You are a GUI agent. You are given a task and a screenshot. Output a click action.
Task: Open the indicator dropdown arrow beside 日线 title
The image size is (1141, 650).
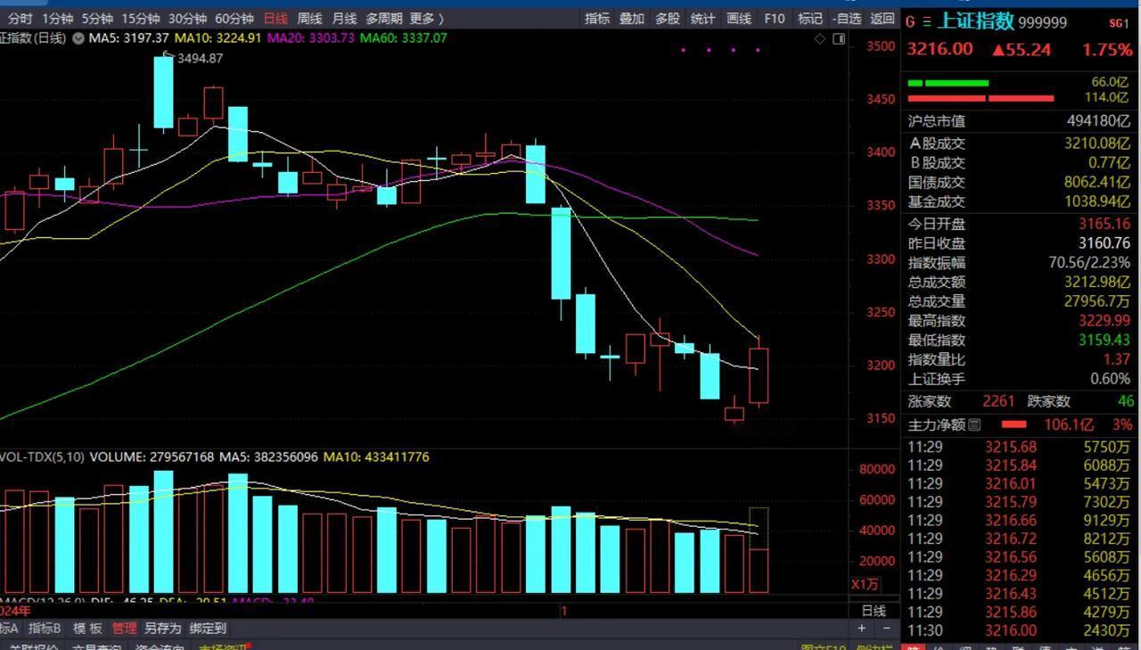coord(78,38)
